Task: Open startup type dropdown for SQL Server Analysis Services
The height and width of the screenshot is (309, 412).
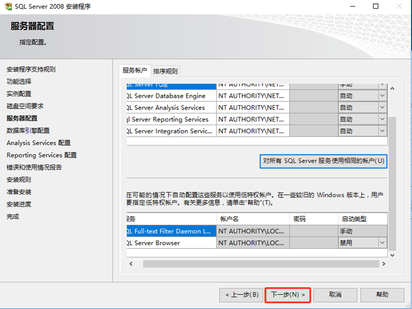Action: 382,108
